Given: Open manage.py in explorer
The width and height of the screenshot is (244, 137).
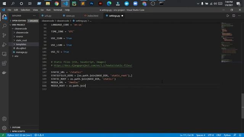Looking at the screenshot, I should click(x=22, y=52).
